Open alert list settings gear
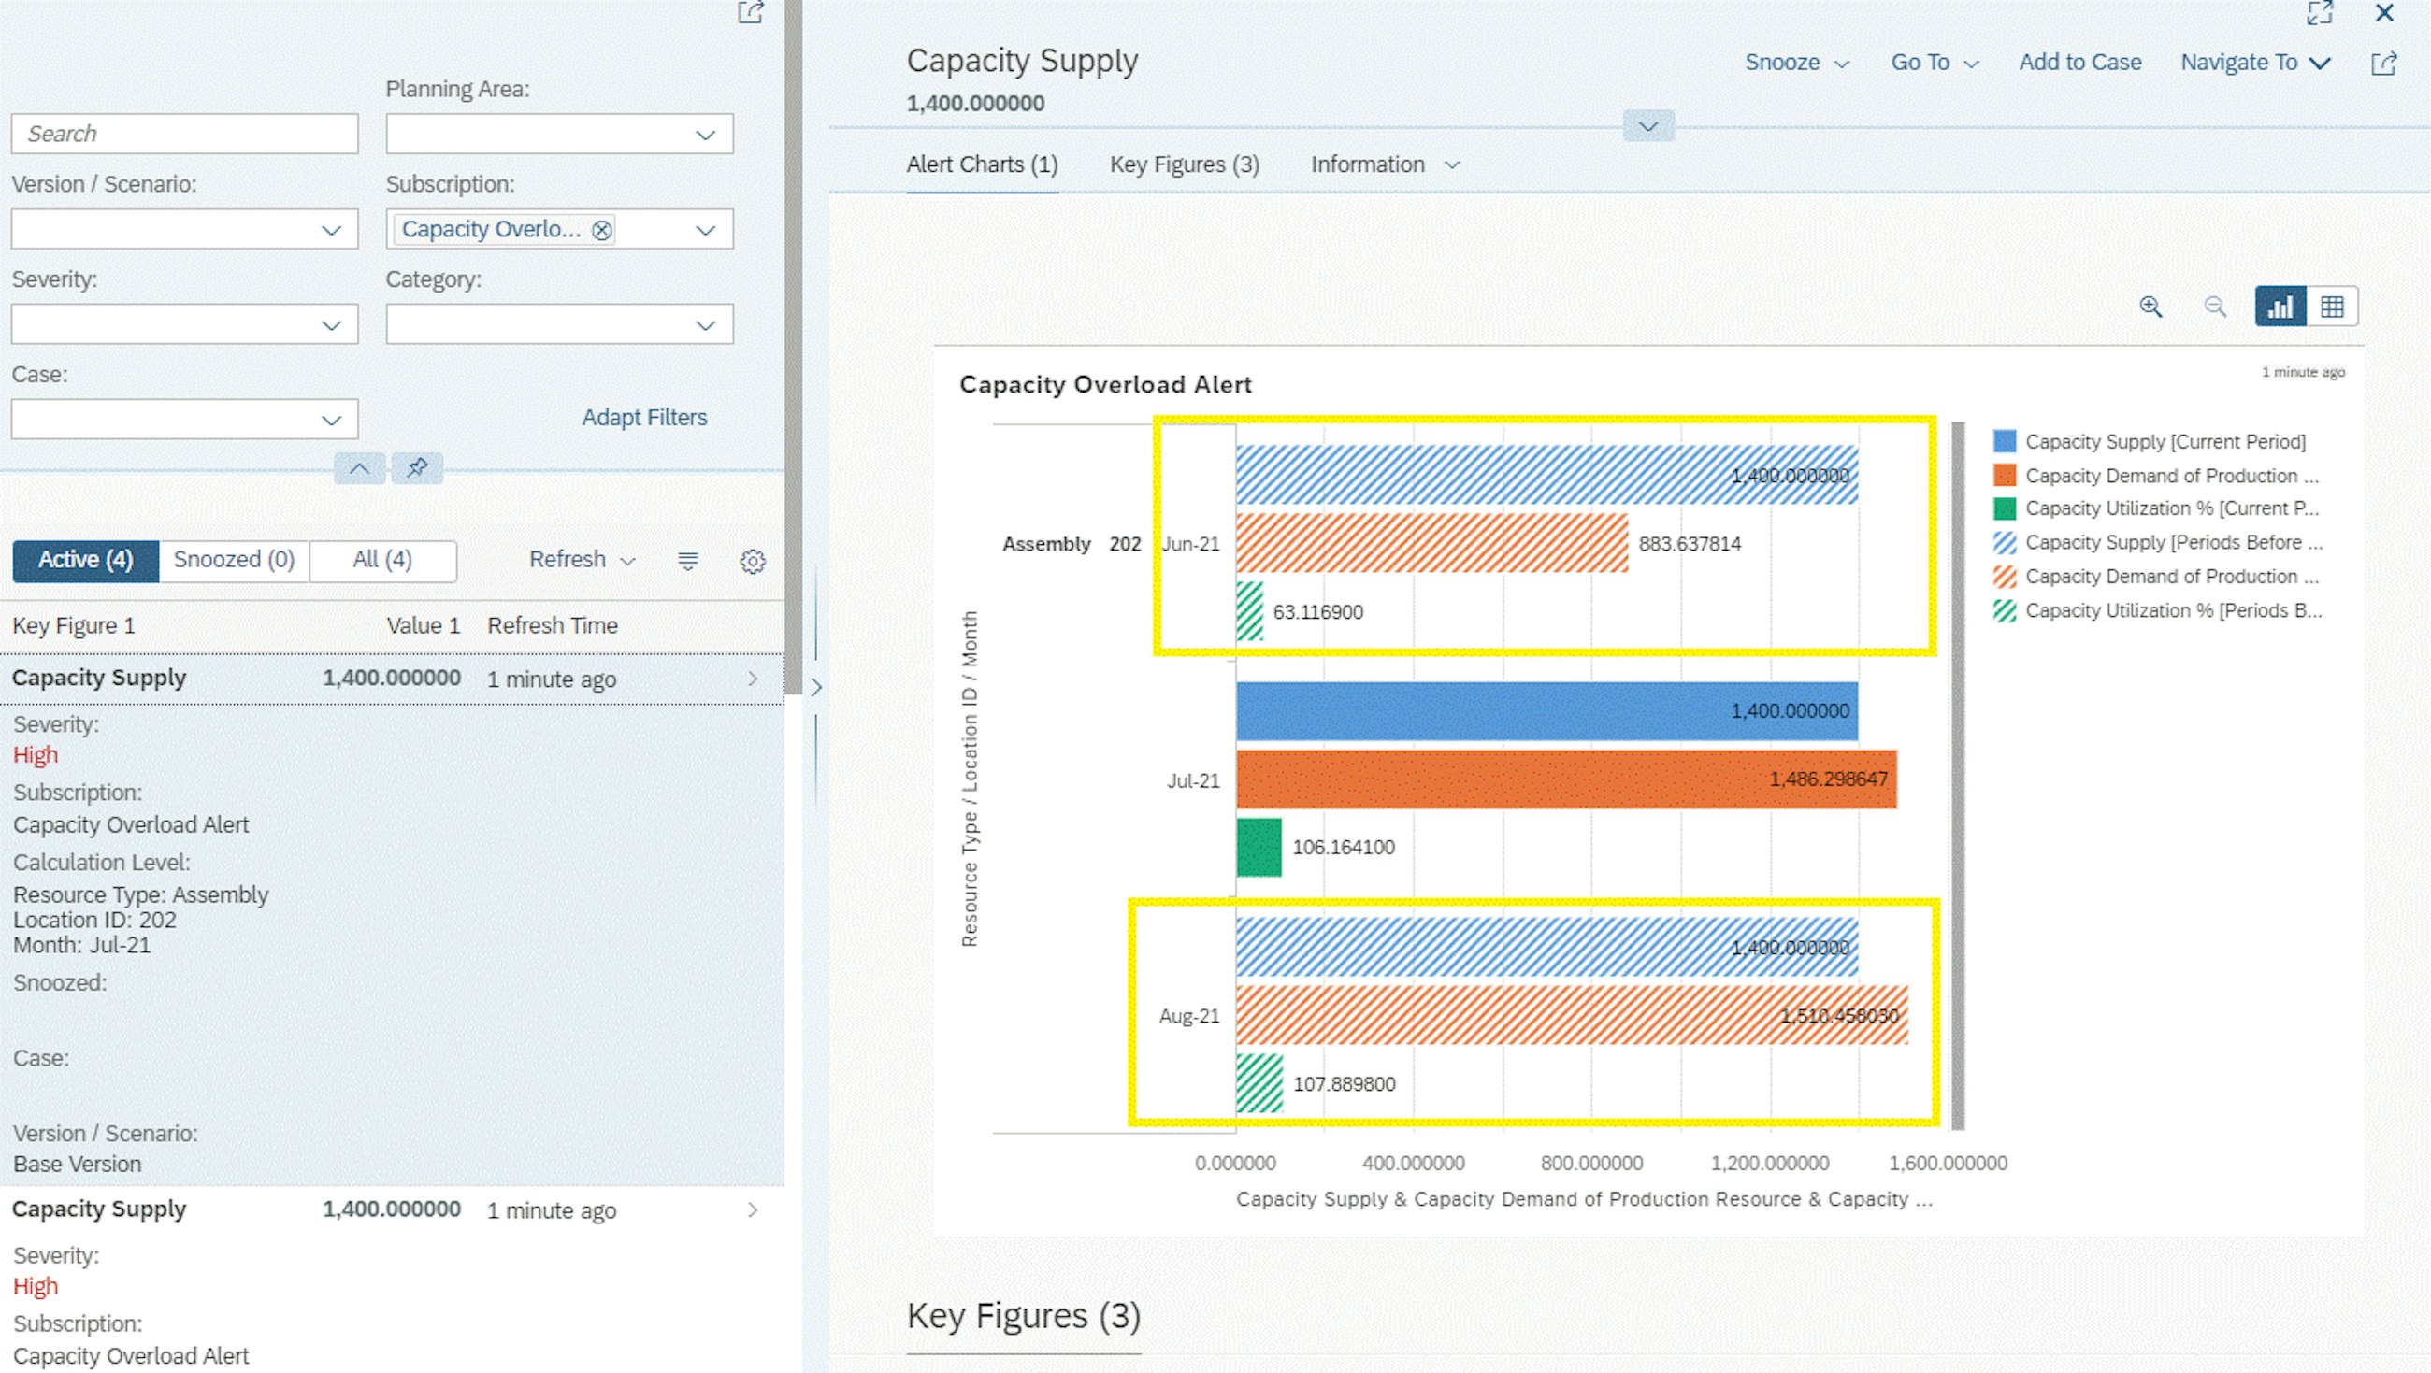Viewport: 2431px width, 1373px height. [752, 562]
